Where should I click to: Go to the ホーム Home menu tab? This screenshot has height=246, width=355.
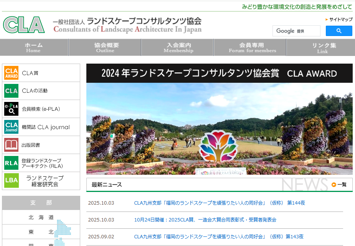tap(34, 48)
